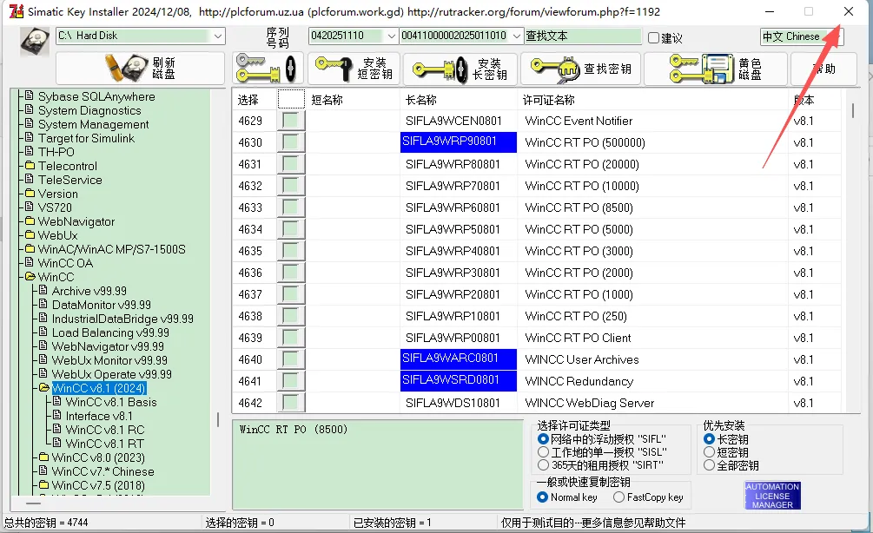Viewport: 873px width, 533px height.
Task: Click long name SIFLA9WARC0801 cell
Action: click(x=458, y=359)
